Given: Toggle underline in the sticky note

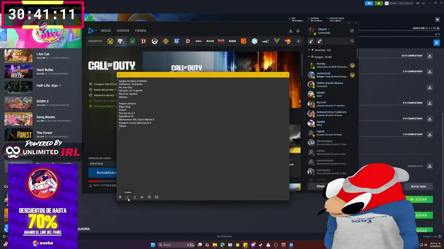Looking at the screenshot, I should pos(135,197).
